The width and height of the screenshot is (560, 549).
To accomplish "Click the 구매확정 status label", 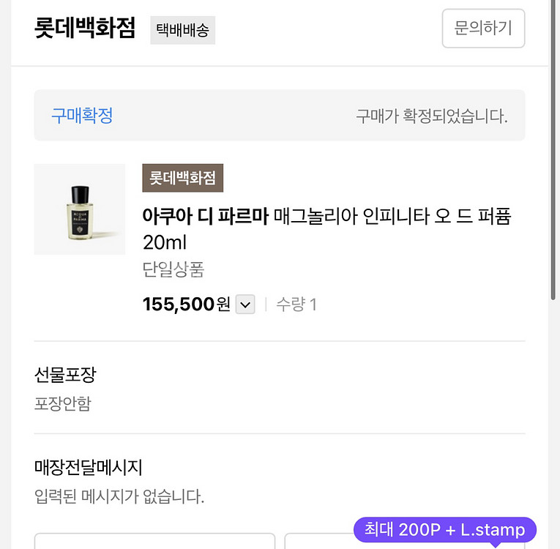I will point(82,115).
